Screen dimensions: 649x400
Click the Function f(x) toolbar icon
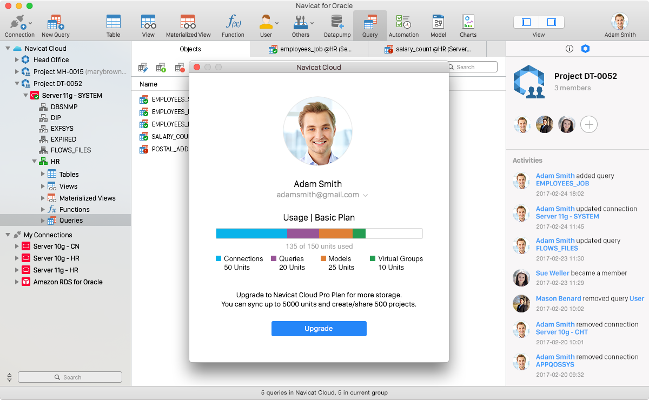(233, 25)
